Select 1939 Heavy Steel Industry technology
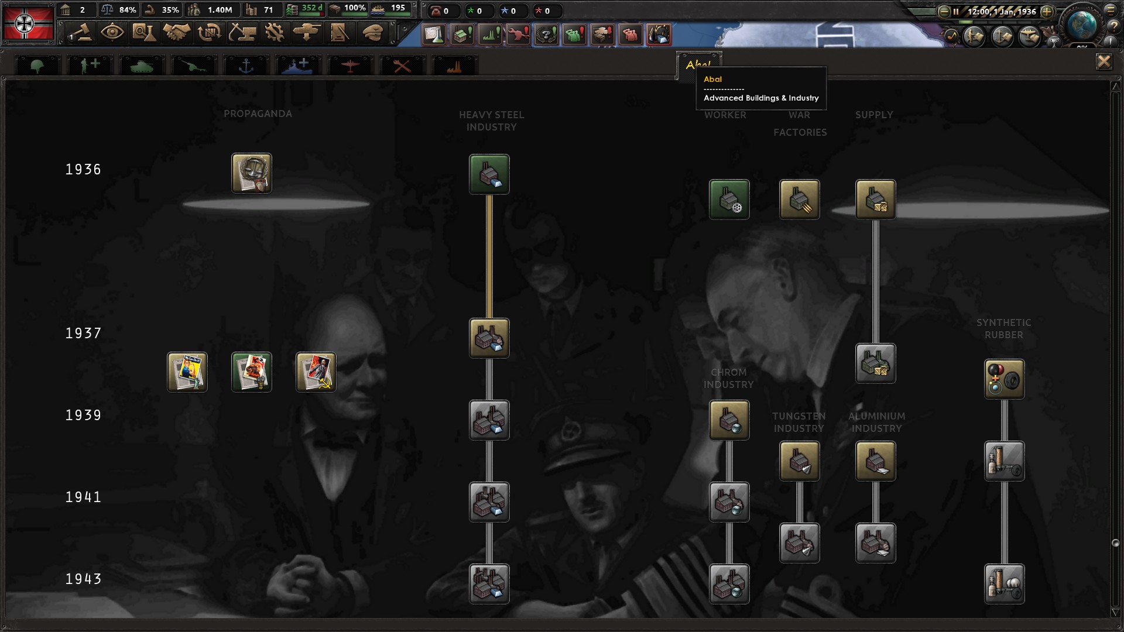 [489, 420]
